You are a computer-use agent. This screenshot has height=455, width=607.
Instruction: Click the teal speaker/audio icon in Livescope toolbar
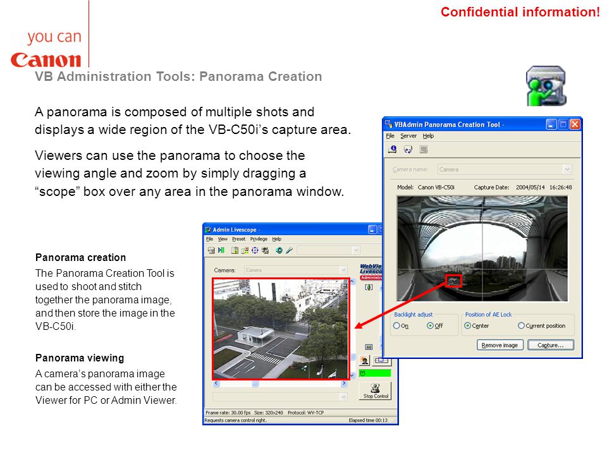(279, 250)
